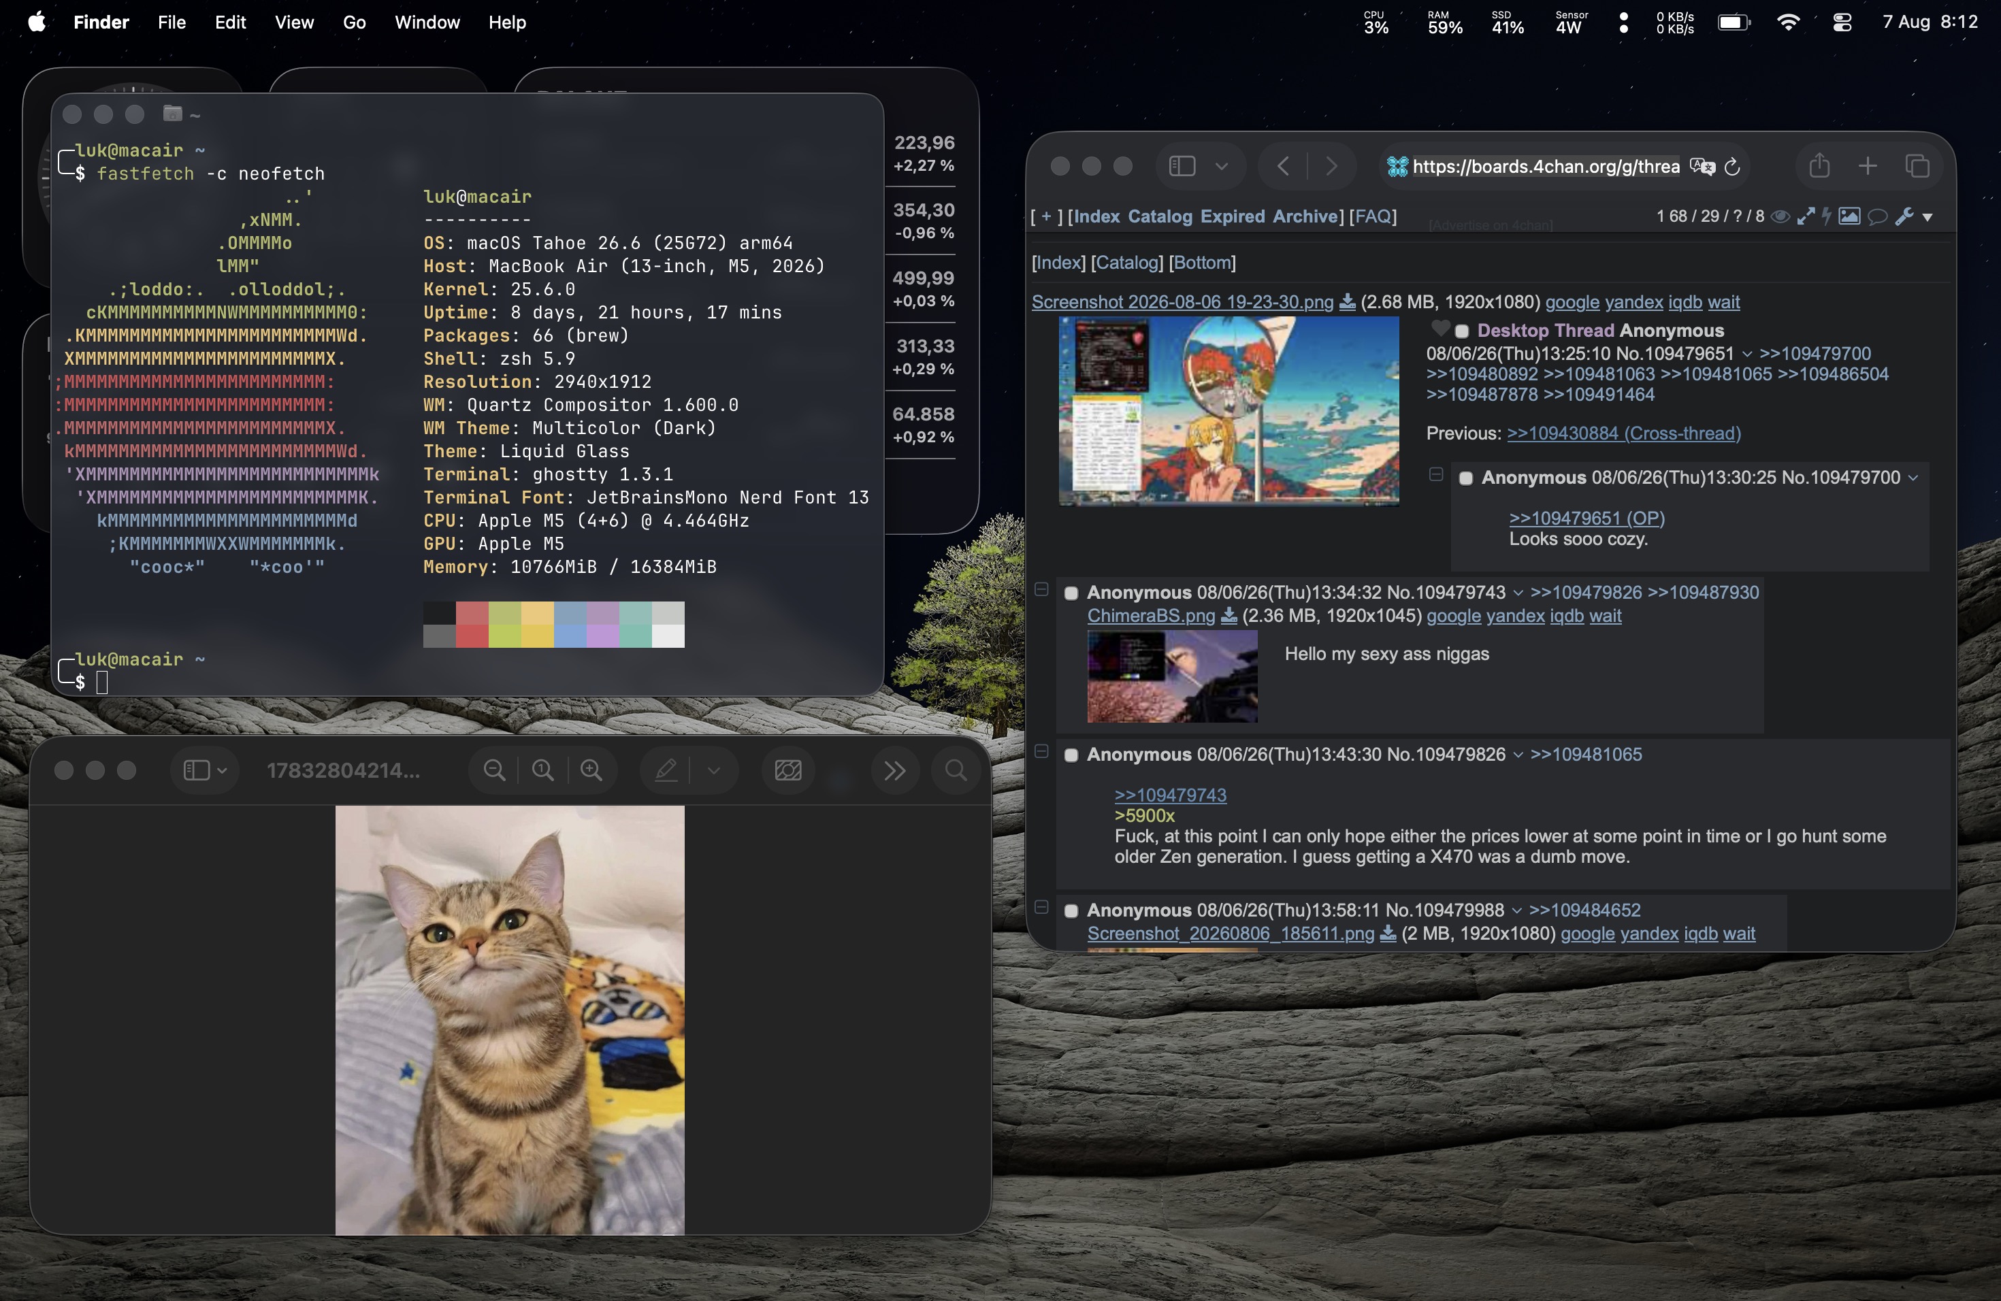The height and width of the screenshot is (1301, 2001).
Task: Activate the Markup pencil tool in Preview
Action: pyautogui.click(x=666, y=770)
